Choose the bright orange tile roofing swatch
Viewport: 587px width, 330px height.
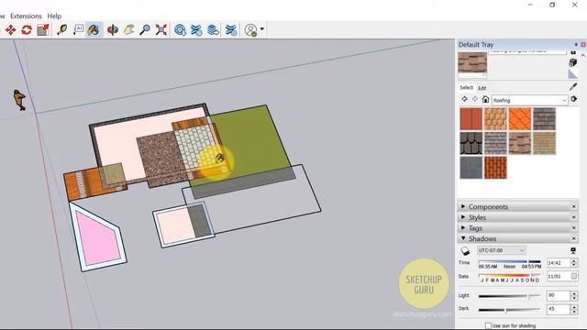tap(520, 119)
